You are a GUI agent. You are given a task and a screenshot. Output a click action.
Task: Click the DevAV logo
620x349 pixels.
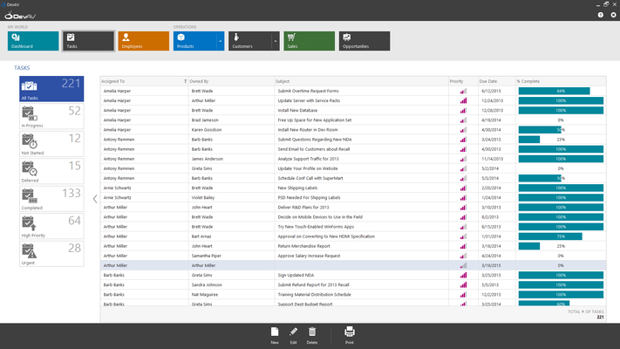(20, 16)
